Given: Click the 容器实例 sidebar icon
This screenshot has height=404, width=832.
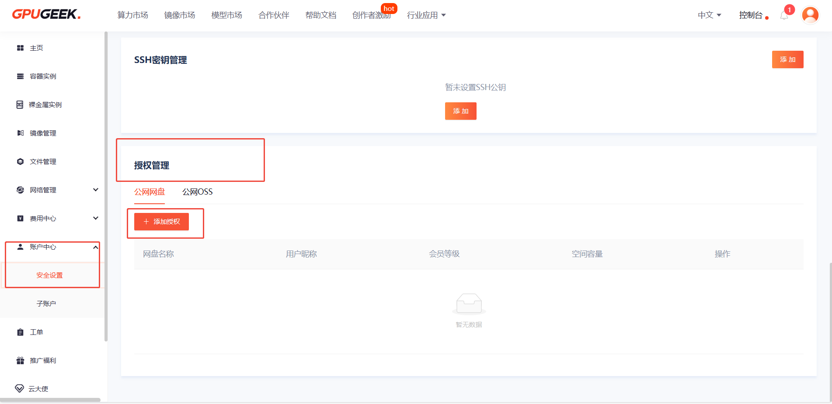Looking at the screenshot, I should [20, 77].
